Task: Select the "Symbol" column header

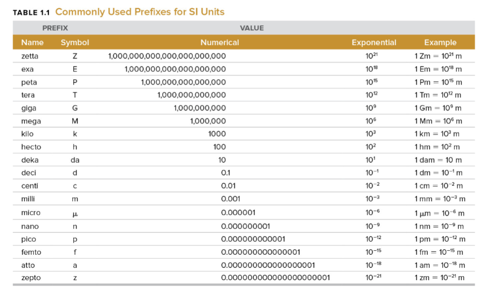Action: coord(75,43)
